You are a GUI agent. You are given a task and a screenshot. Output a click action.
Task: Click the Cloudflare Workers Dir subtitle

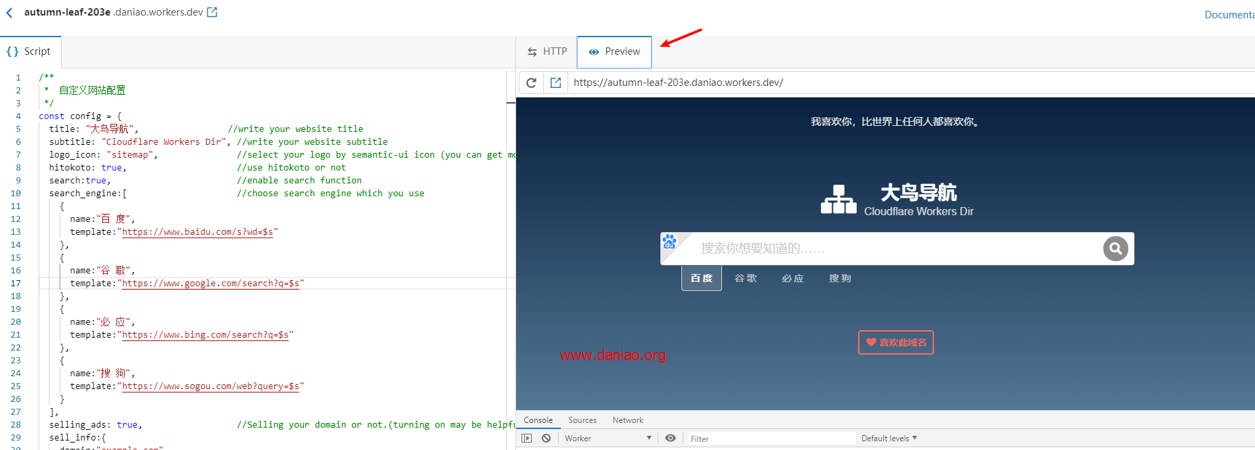[x=918, y=212]
